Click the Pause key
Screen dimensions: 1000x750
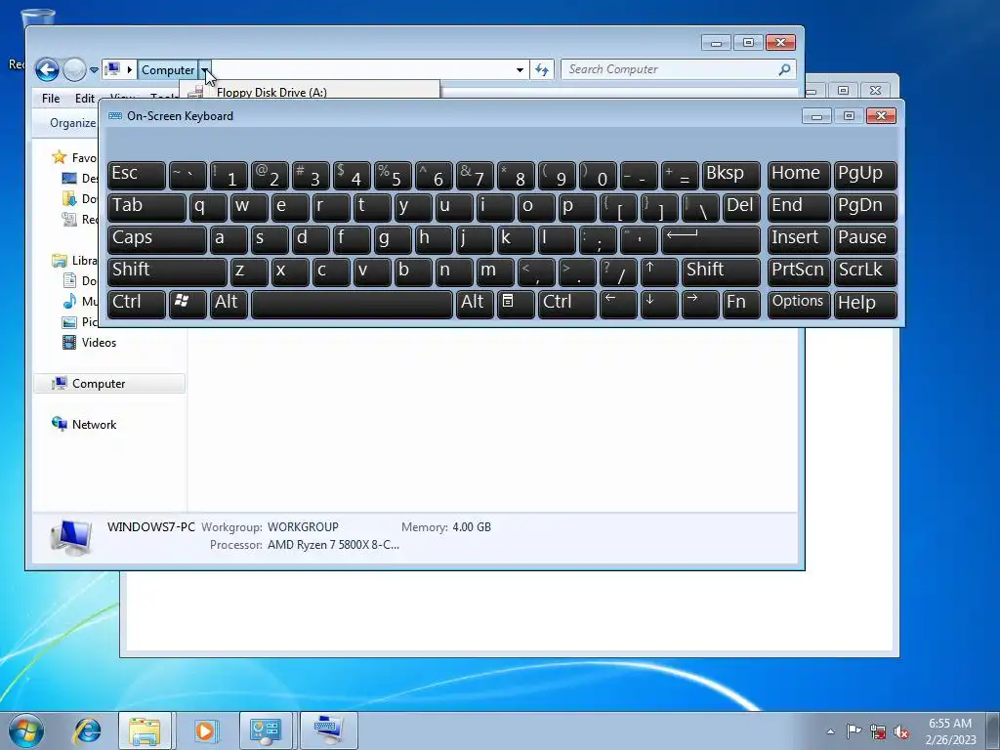click(x=865, y=239)
